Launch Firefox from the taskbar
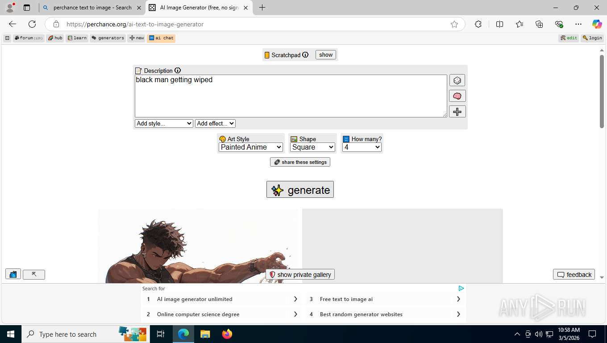Screen dimensions: 607x343 pos(227,334)
